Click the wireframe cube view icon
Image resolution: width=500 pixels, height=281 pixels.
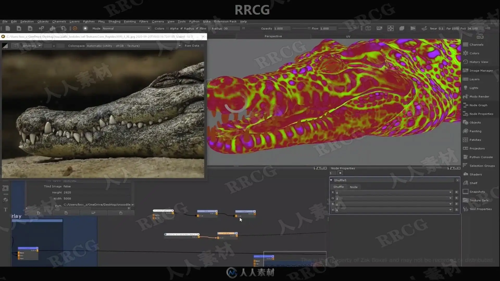point(368,28)
